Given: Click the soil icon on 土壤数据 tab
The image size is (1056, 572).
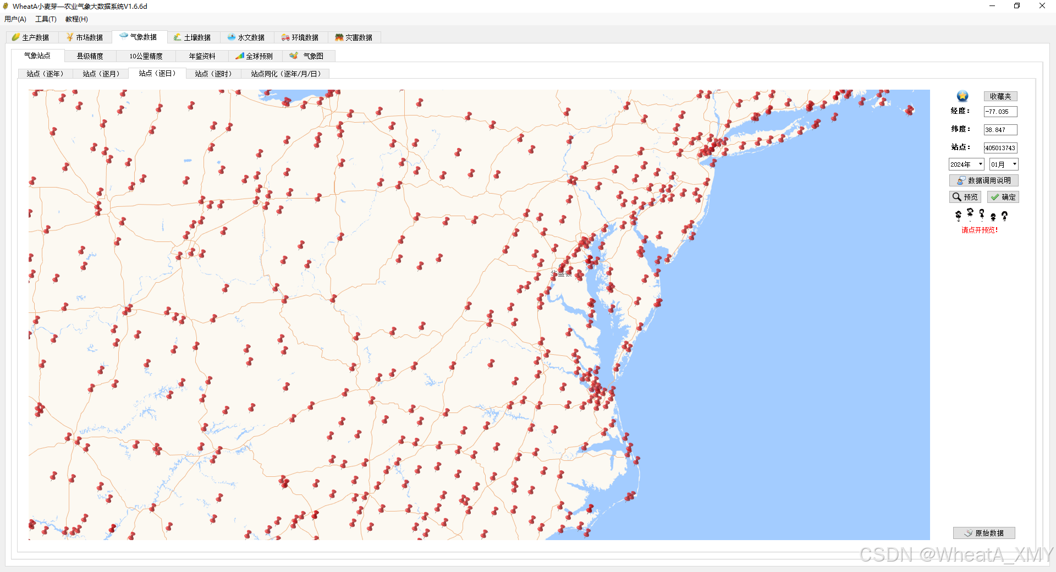Looking at the screenshot, I should tap(177, 37).
